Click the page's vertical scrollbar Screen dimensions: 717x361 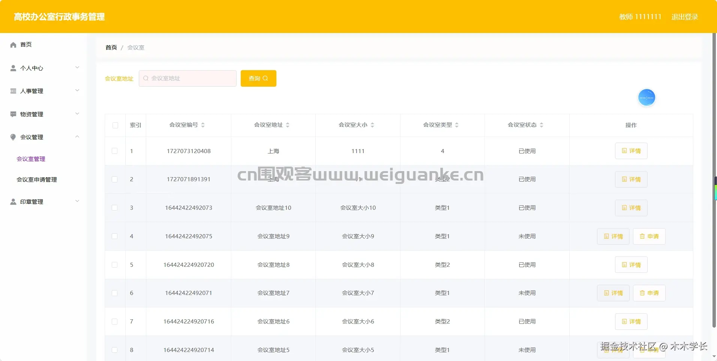(714, 180)
